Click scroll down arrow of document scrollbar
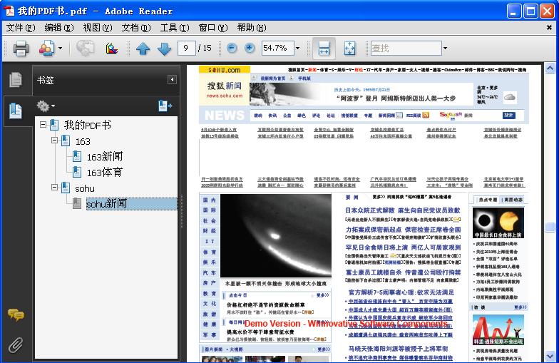This screenshot has height=363, width=559. click(x=550, y=355)
